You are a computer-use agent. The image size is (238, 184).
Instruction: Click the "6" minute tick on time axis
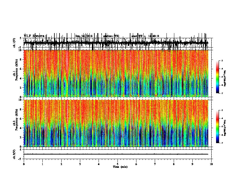click(136, 164)
